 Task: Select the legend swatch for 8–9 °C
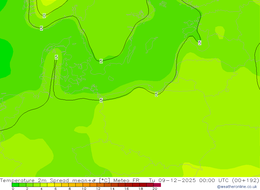[x=72, y=185]
